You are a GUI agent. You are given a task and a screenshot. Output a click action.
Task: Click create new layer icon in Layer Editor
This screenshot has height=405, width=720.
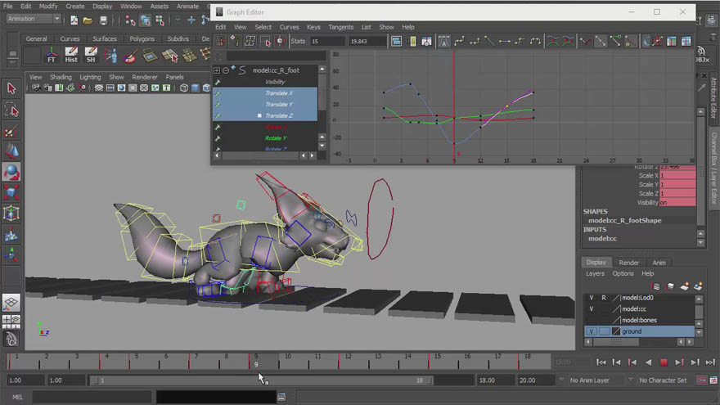[x=684, y=286]
